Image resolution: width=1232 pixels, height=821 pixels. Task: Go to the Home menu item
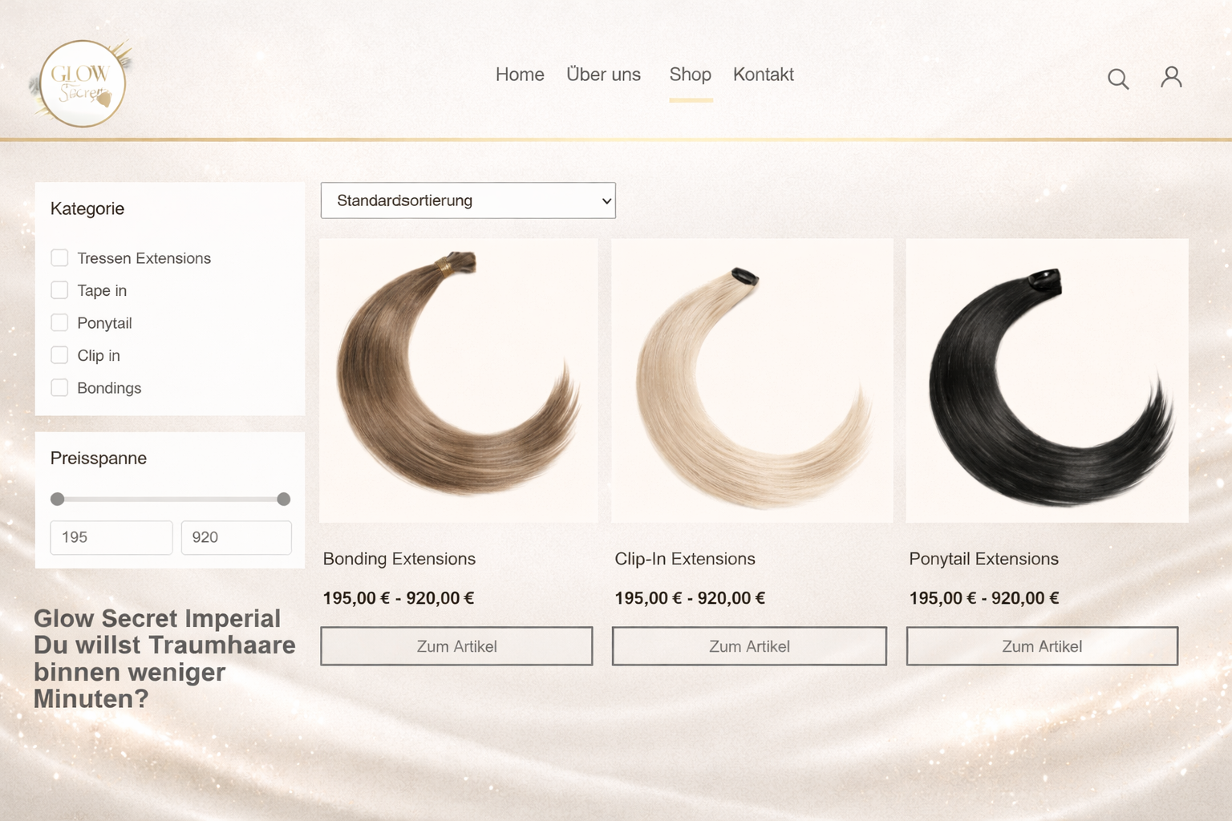[520, 75]
